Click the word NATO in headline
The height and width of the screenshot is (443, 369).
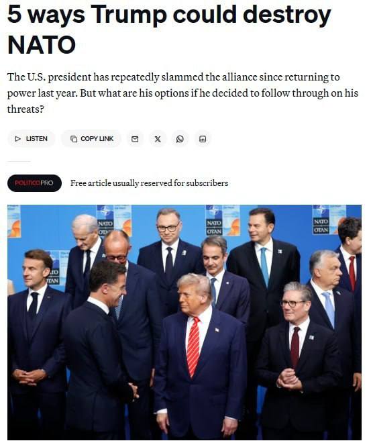(42, 45)
